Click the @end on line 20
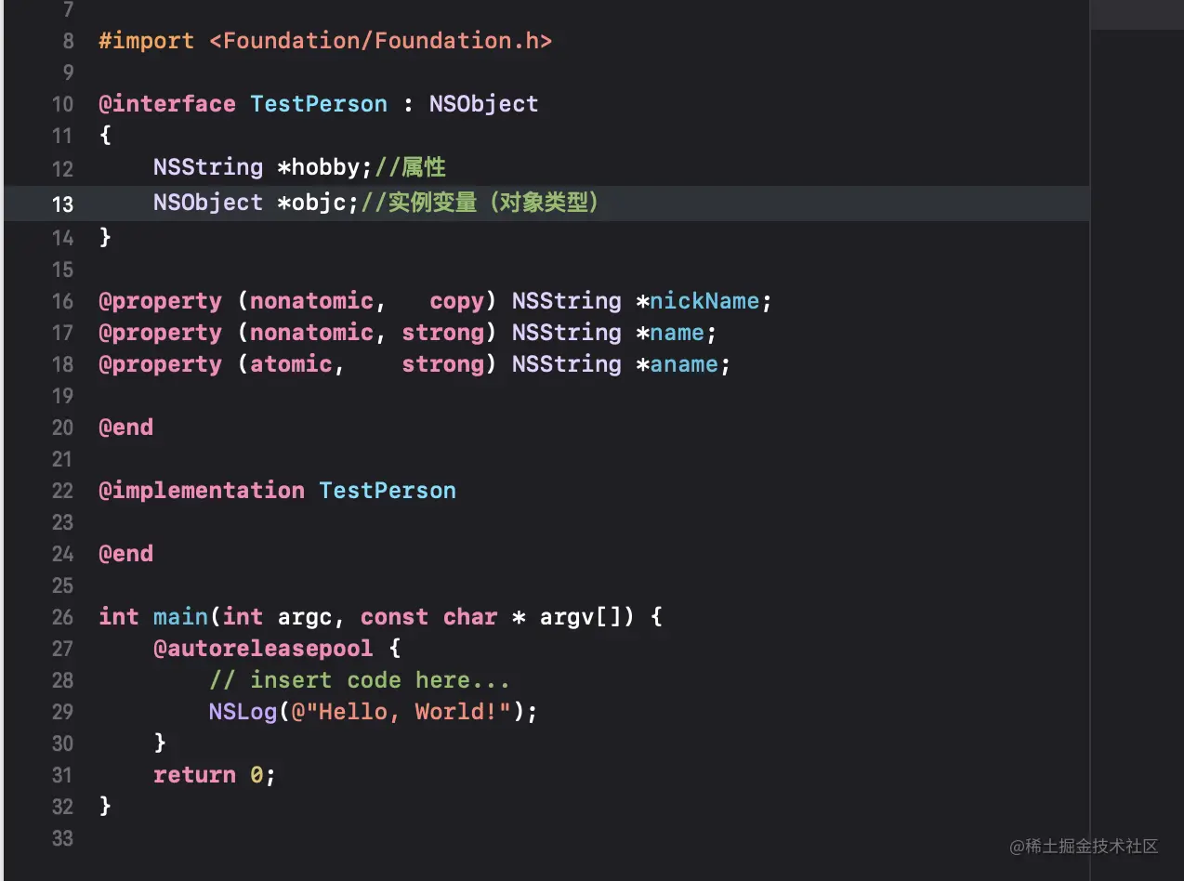Screen dimensions: 1184x881 (126, 427)
